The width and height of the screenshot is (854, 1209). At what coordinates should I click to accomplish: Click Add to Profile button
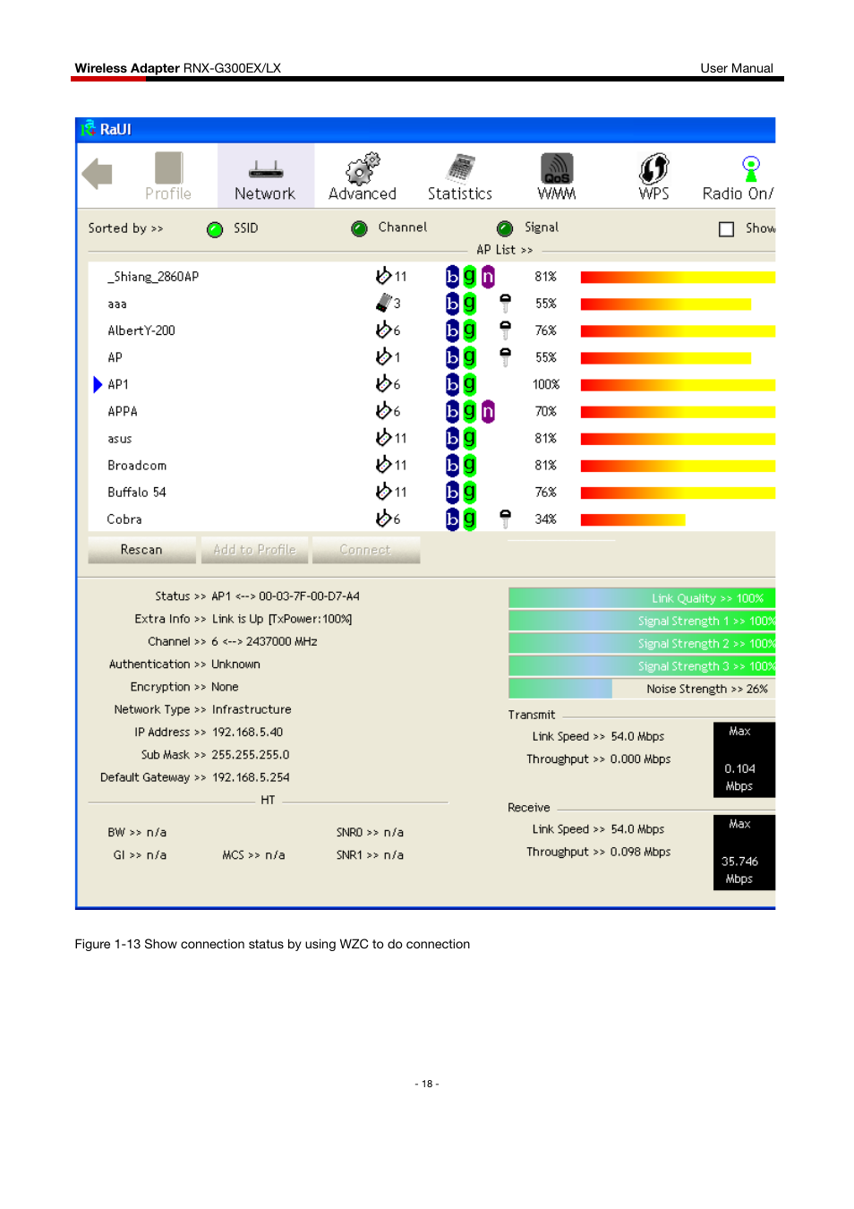pyautogui.click(x=254, y=550)
